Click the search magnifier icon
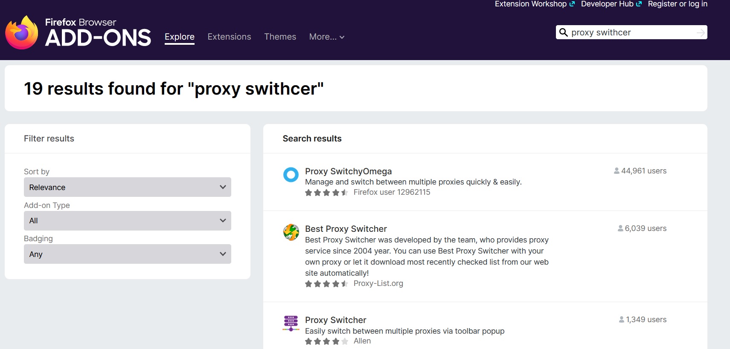 point(564,32)
